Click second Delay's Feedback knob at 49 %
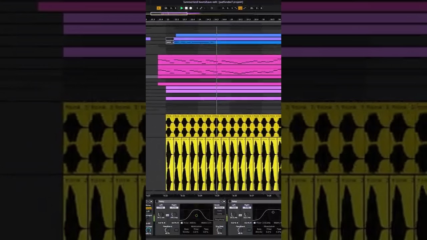The image size is (427, 240). pos(240,230)
